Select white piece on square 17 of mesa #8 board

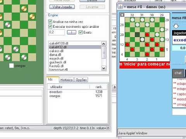tap(157, 34)
